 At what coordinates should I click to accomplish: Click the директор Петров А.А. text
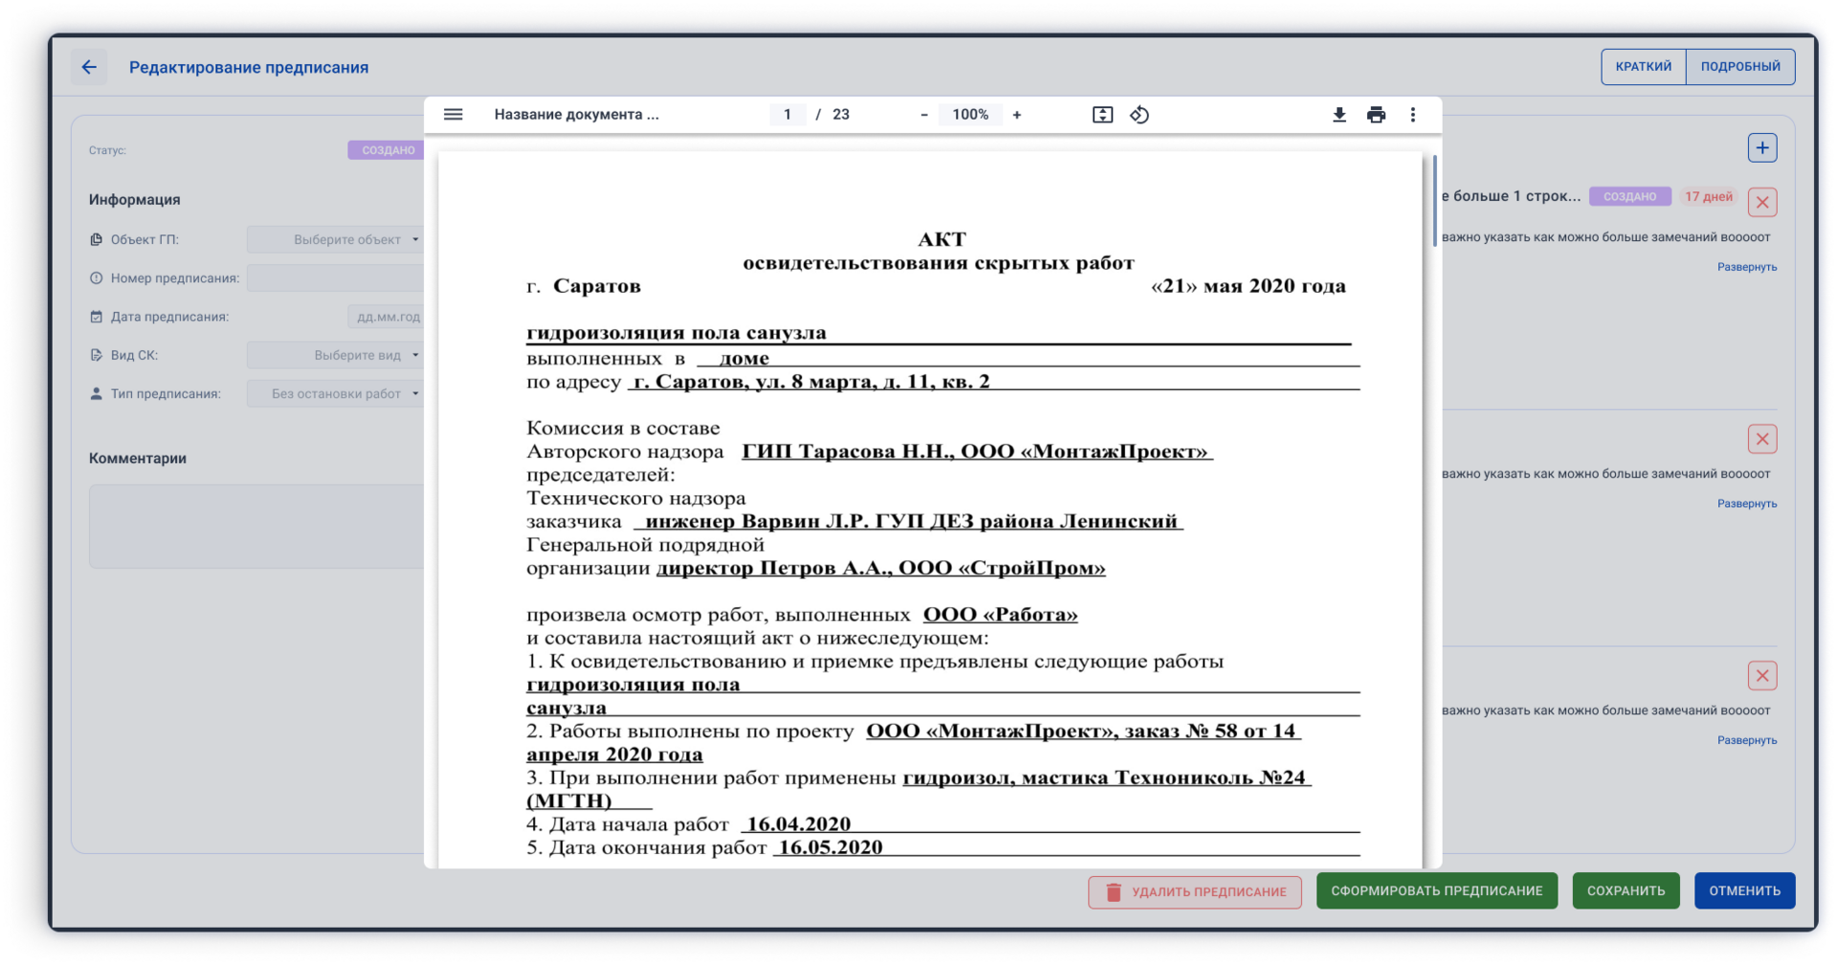pyautogui.click(x=881, y=568)
